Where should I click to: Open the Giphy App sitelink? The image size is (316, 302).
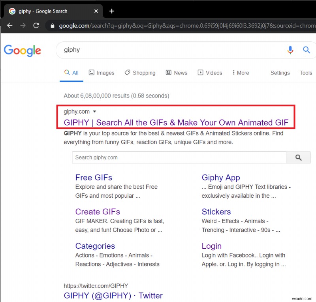221,178
